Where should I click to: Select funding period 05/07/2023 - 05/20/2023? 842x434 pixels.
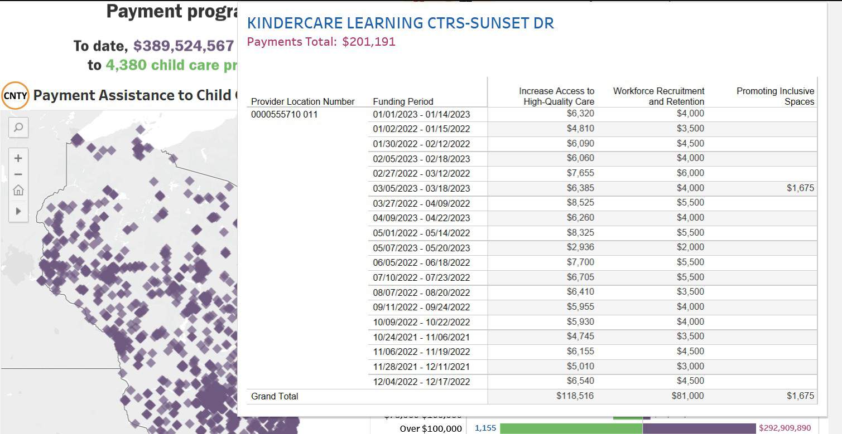421,248
